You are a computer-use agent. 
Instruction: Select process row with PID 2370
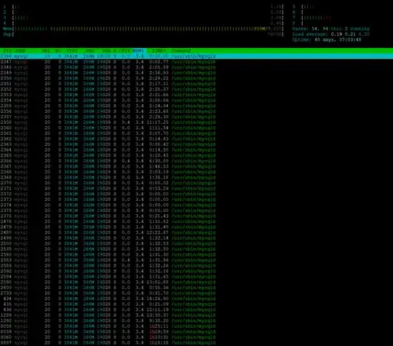[108, 183]
